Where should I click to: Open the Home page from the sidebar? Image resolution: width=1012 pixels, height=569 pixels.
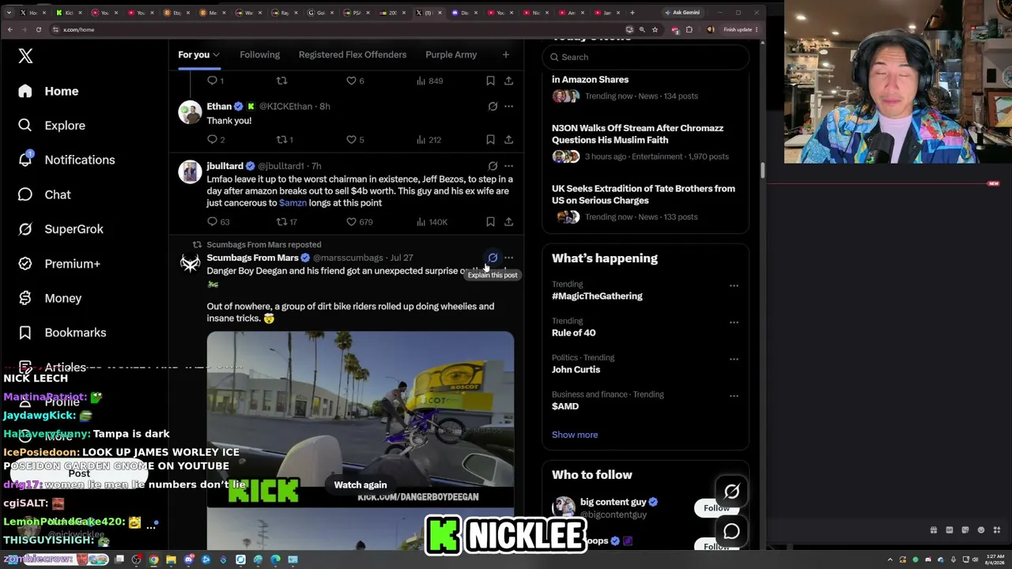(x=48, y=91)
